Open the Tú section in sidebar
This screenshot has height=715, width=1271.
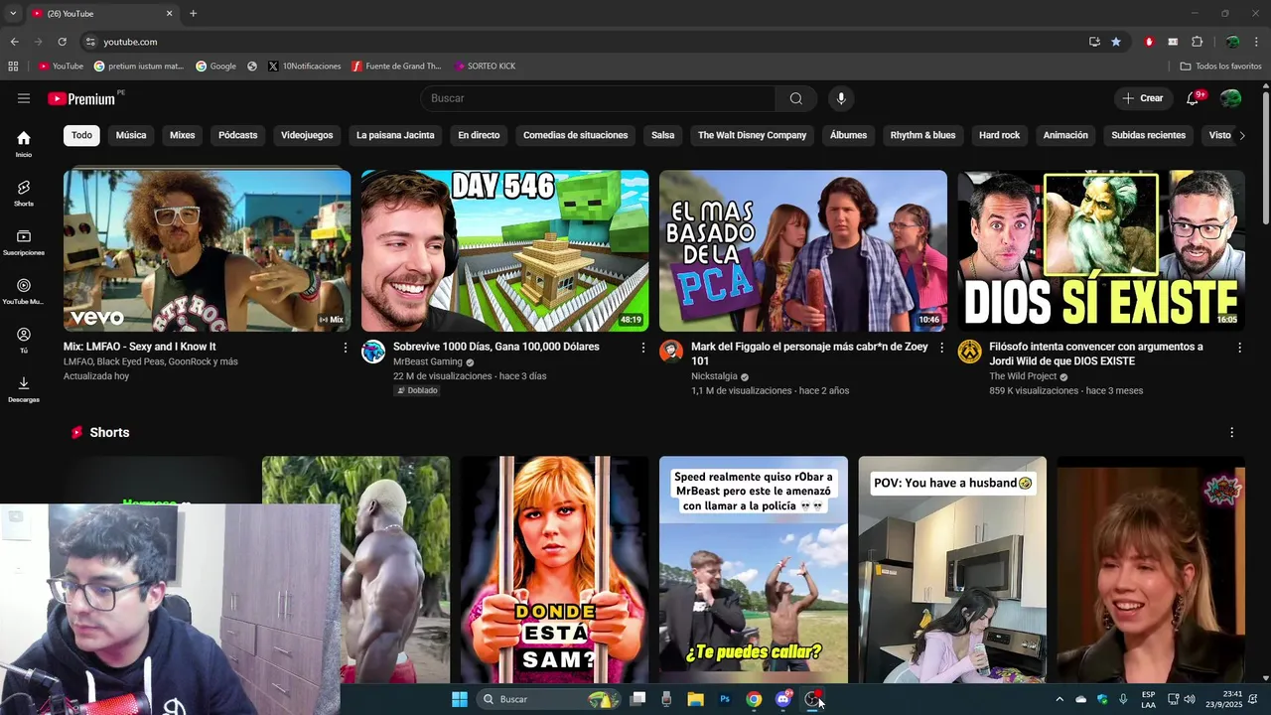[x=24, y=340]
